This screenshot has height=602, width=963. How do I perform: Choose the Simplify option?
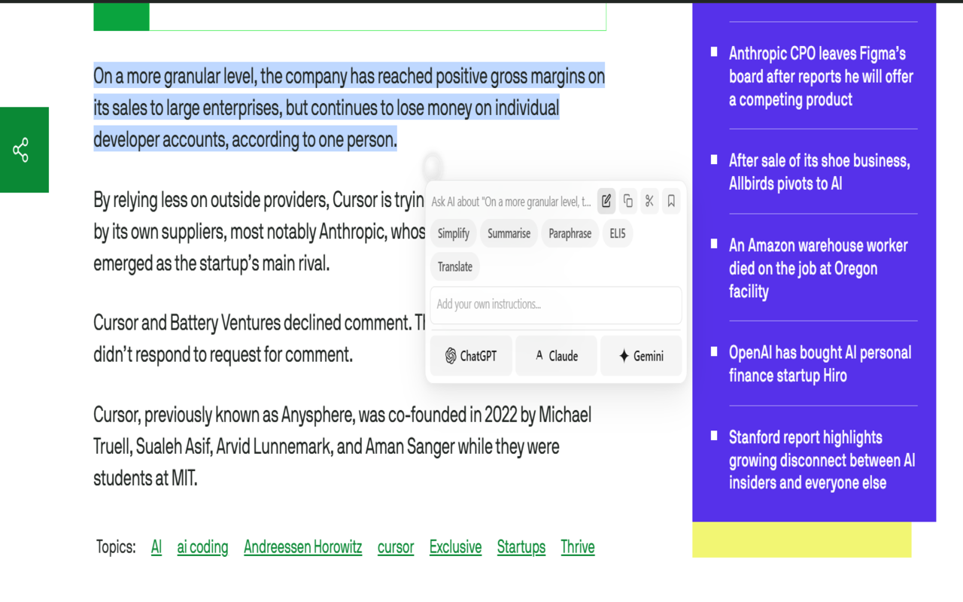click(454, 233)
